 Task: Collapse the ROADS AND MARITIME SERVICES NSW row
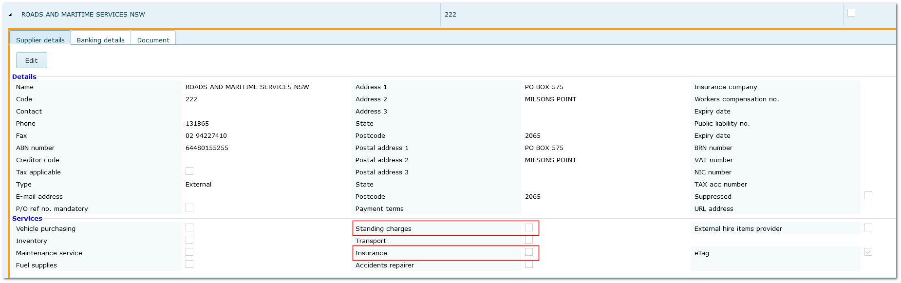click(x=10, y=15)
